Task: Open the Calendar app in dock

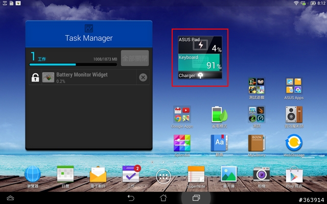Action: point(65,174)
